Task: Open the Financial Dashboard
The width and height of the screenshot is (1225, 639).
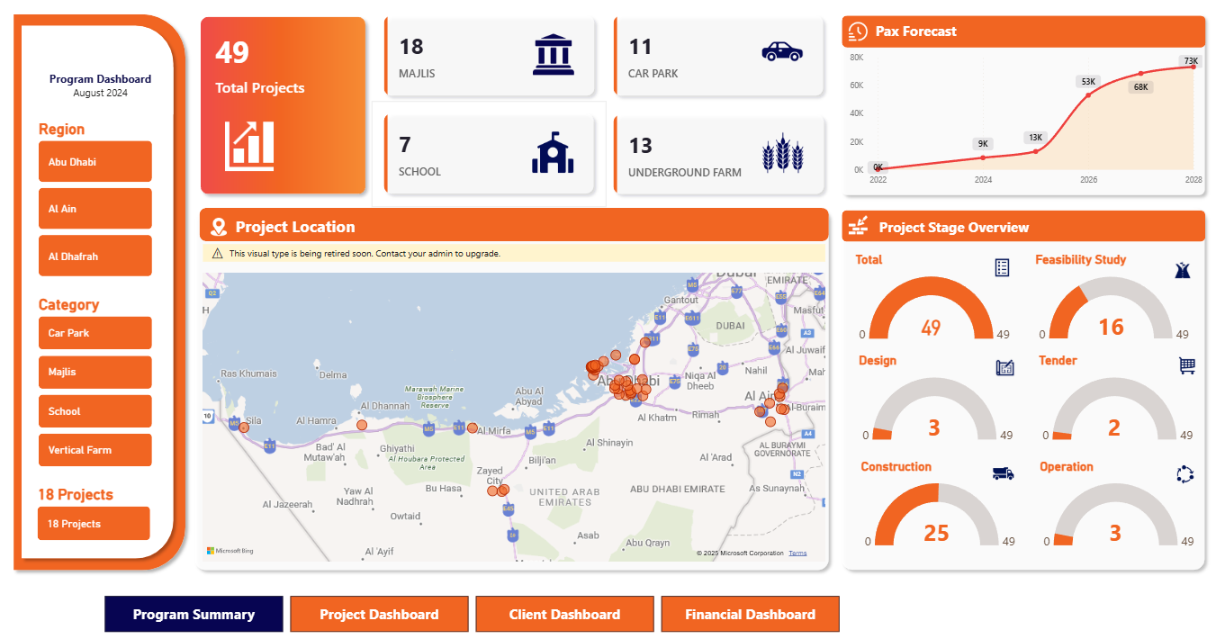Action: tap(750, 614)
